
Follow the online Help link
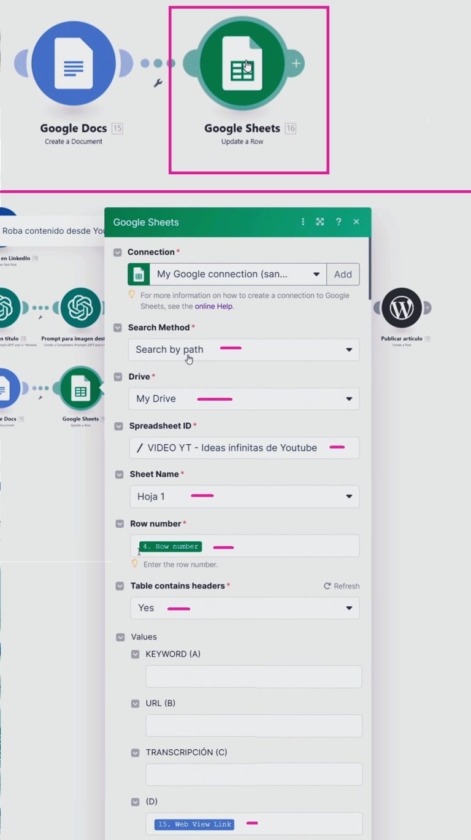coord(213,306)
